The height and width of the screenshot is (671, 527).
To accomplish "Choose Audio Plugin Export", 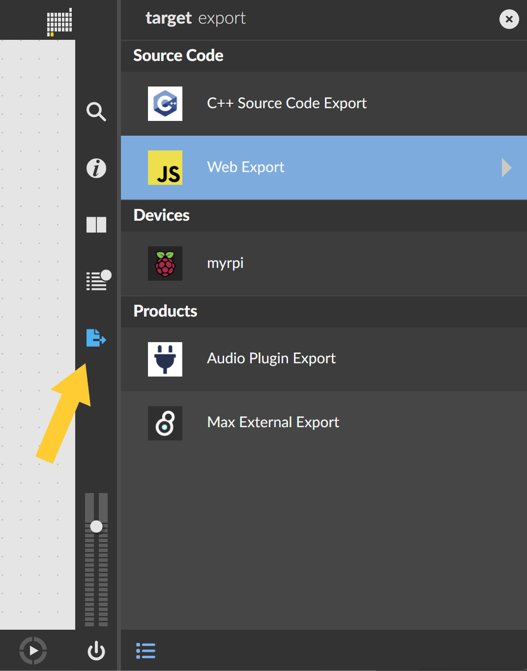I will 271,359.
